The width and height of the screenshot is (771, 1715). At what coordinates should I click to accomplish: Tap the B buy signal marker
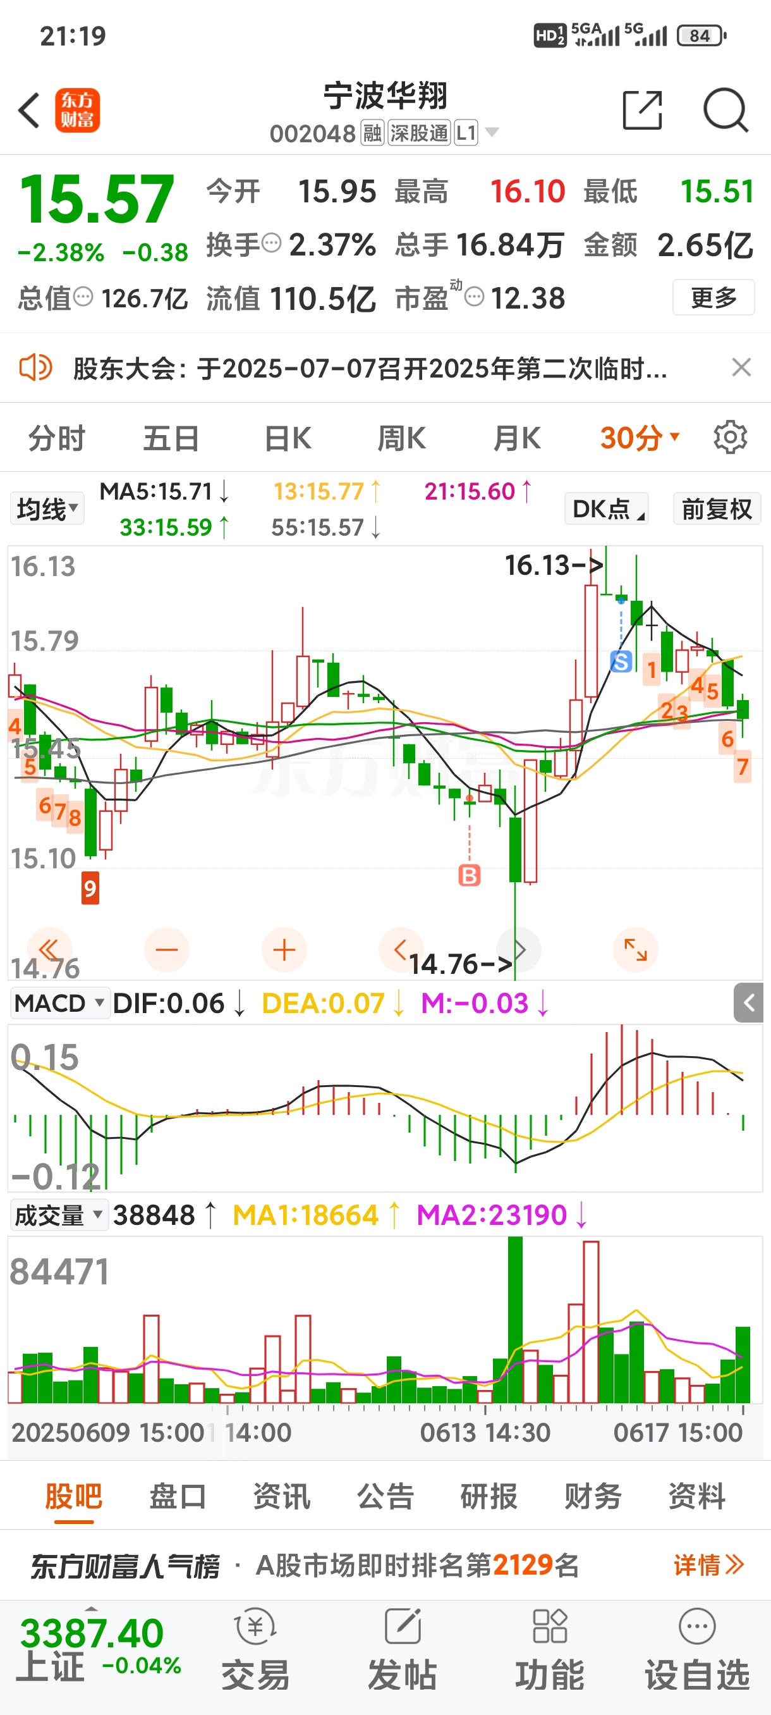(469, 875)
